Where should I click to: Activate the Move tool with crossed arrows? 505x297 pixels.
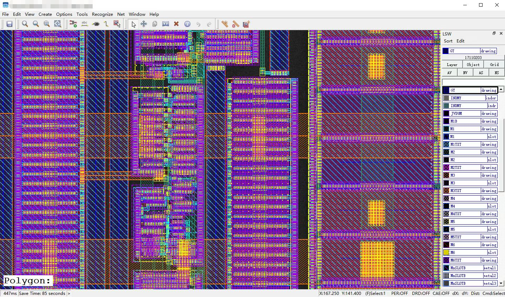click(144, 24)
